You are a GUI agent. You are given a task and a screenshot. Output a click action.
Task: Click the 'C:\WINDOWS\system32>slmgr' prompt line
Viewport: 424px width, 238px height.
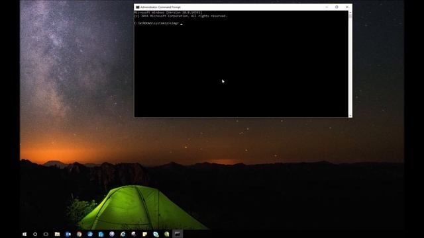click(156, 24)
